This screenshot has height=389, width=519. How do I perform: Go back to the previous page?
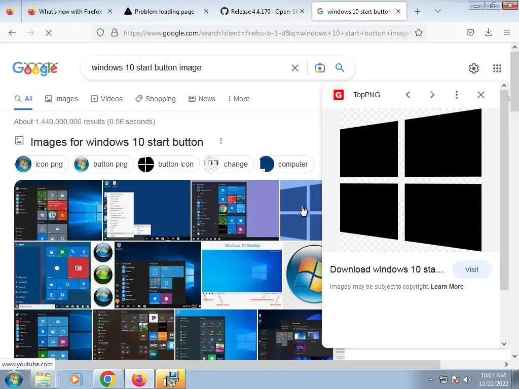12,33
